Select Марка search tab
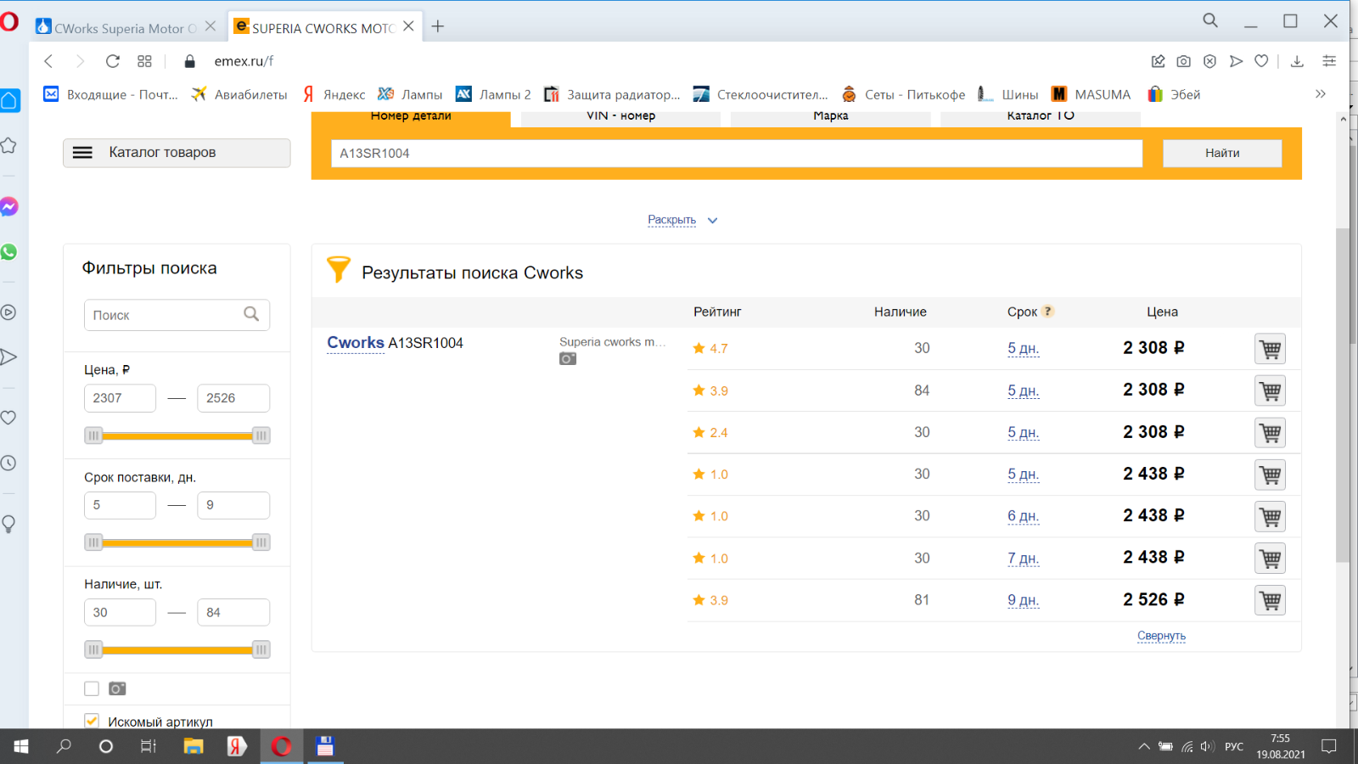The image size is (1358, 764). click(x=831, y=117)
